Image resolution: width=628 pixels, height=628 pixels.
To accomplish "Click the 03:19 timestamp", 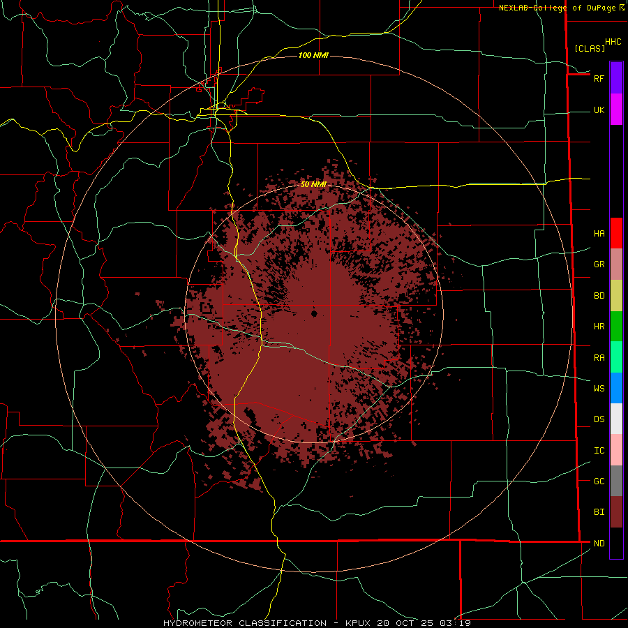I will [x=455, y=623].
